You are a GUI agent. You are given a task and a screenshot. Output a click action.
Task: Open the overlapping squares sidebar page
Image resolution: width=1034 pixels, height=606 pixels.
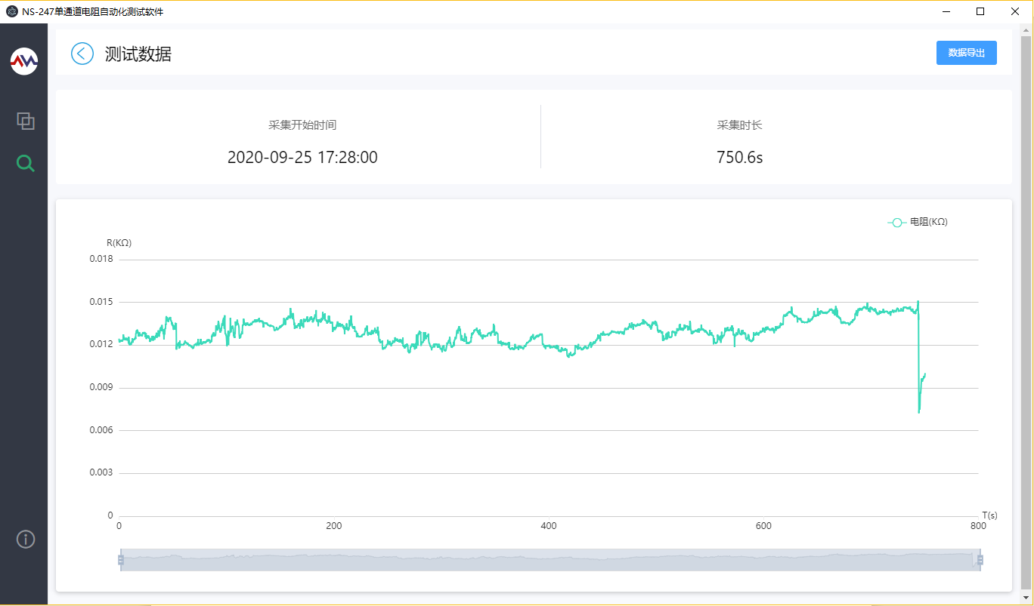(26, 121)
